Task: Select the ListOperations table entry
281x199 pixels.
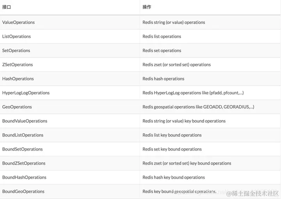Action: (x=16, y=36)
